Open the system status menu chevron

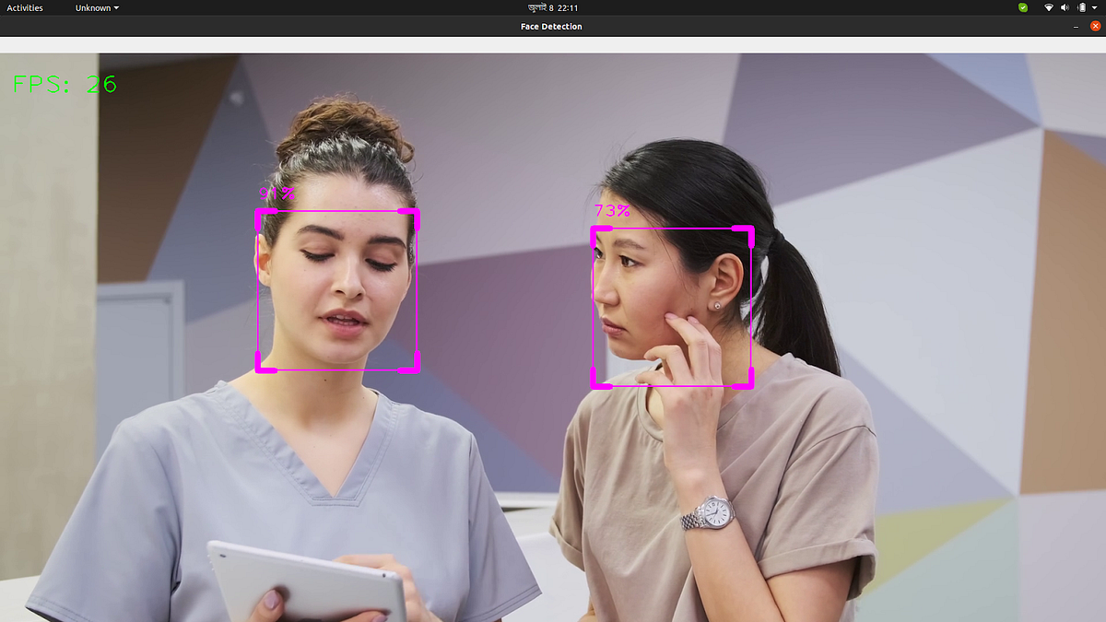(1095, 7)
